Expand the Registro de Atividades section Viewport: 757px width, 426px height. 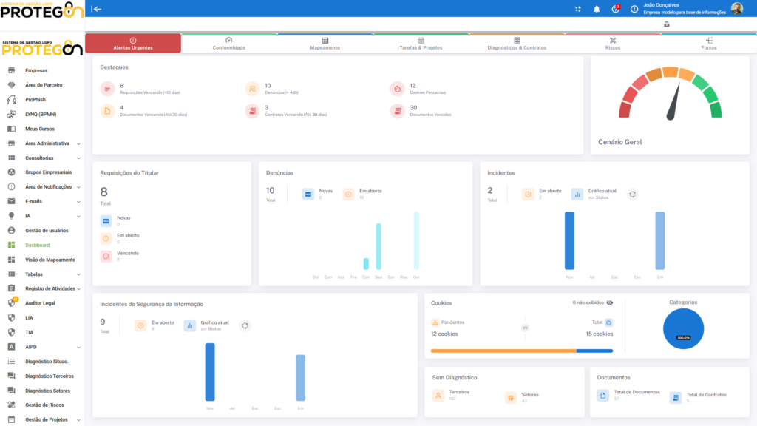tap(78, 288)
